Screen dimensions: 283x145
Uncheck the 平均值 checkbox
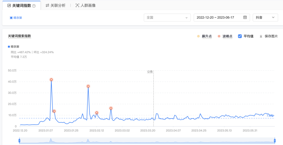point(240,36)
